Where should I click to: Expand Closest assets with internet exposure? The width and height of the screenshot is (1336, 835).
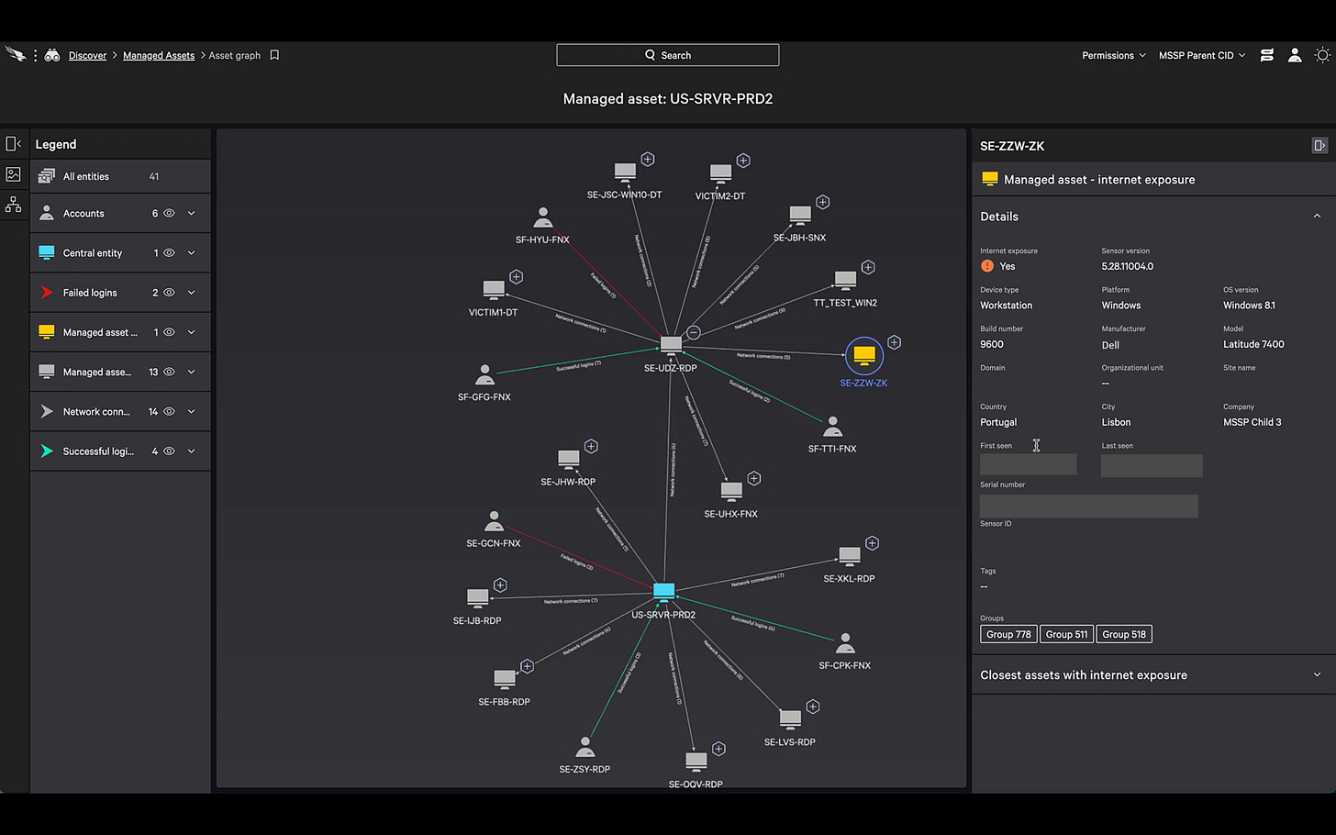coord(1317,674)
